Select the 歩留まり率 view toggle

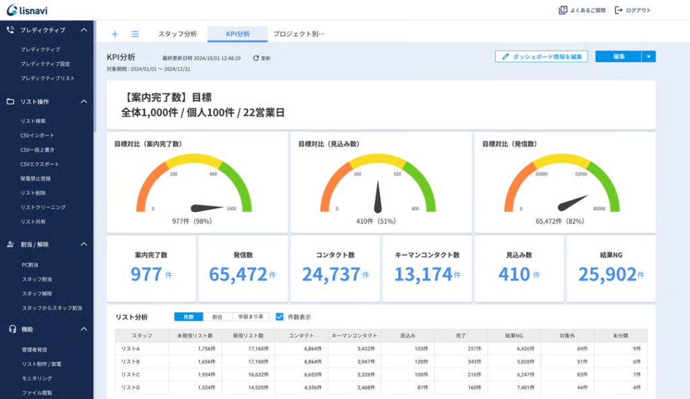click(251, 317)
